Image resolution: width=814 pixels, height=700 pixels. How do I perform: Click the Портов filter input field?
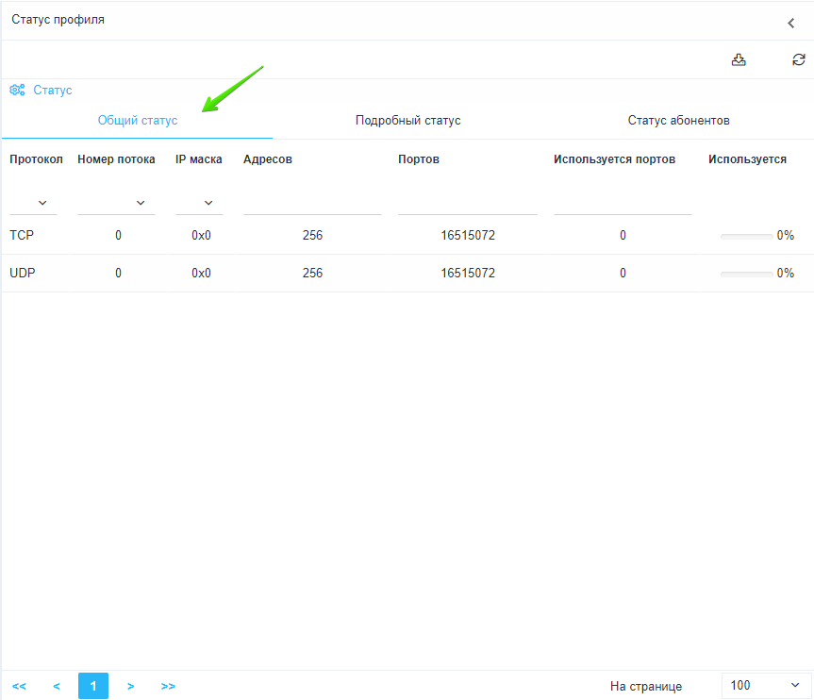click(467, 202)
